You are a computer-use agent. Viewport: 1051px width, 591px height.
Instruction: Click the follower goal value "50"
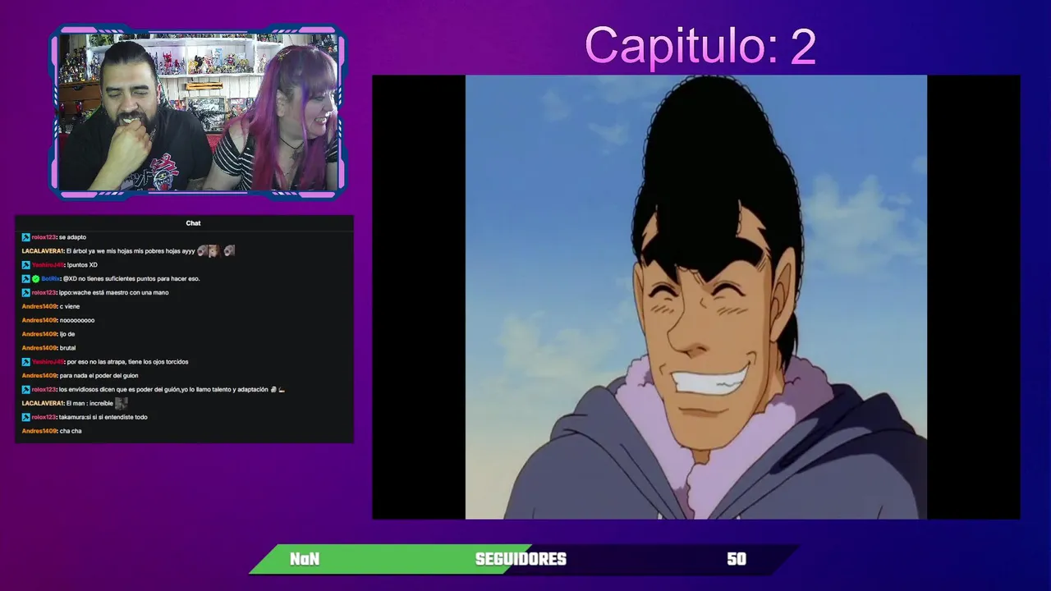737,559
